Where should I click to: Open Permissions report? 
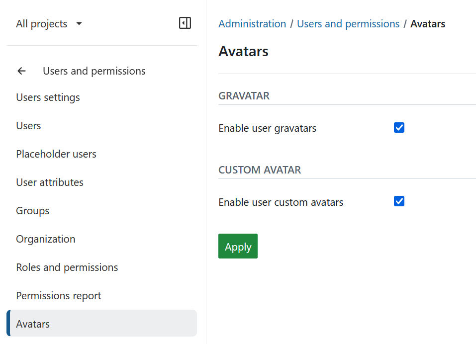pyautogui.click(x=59, y=296)
